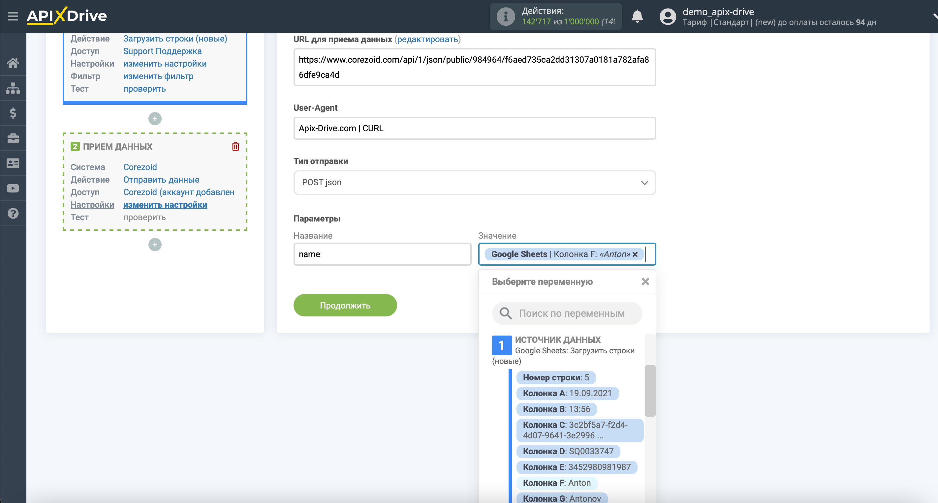This screenshot has height=503, width=938.
Task: Select variable Колонка C: 3c2bf5a7-f2d4
Action: (x=580, y=430)
